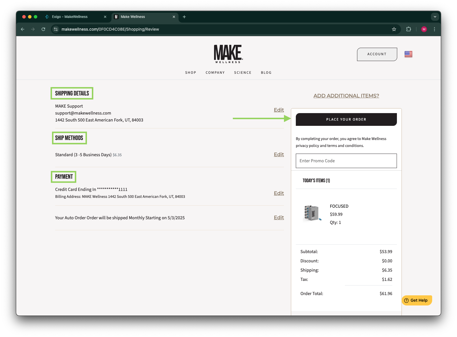This screenshot has width=457, height=337.
Task: Open the SCIENCE menu
Action: (243, 73)
